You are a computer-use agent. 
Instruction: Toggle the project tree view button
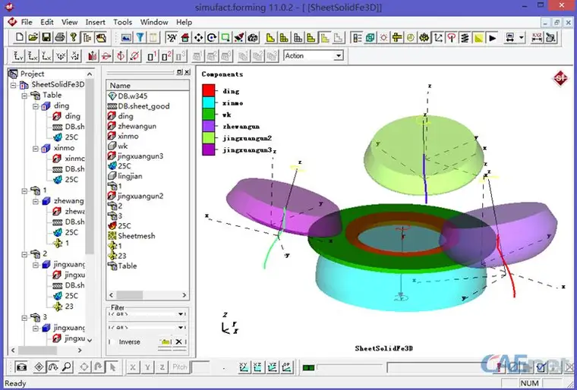point(87,37)
